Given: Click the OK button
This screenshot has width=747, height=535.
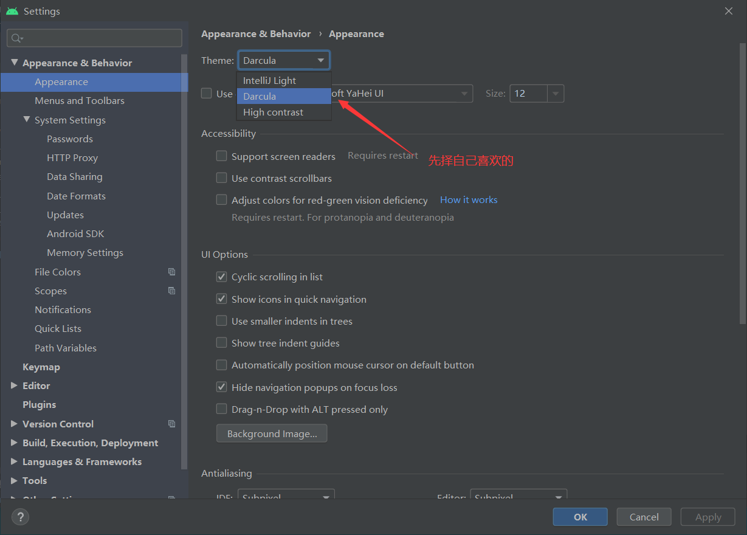Looking at the screenshot, I should [580, 517].
